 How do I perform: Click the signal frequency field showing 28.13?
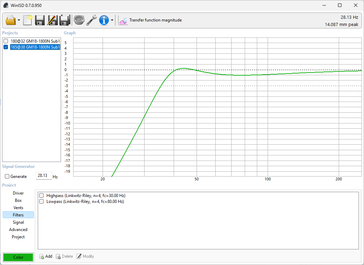pos(44,176)
